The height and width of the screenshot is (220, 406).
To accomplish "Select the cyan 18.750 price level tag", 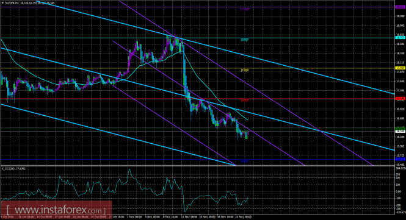I will [401, 38].
